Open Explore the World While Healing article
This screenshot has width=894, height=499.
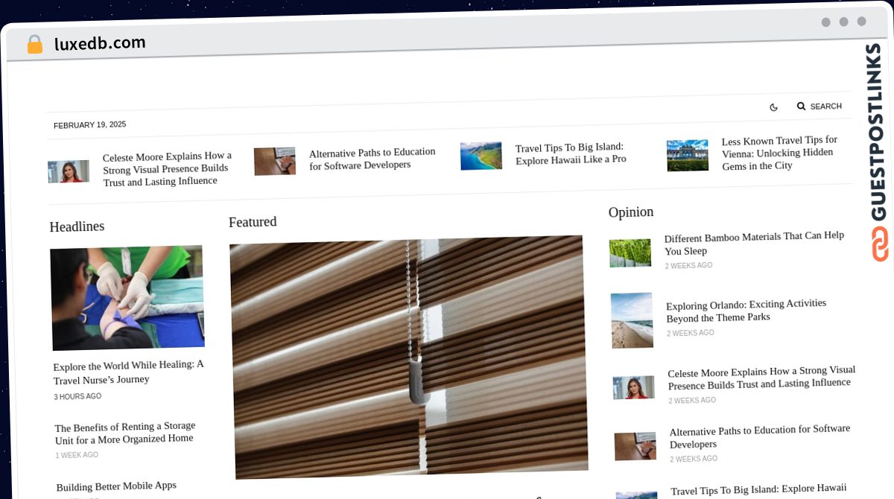point(129,372)
